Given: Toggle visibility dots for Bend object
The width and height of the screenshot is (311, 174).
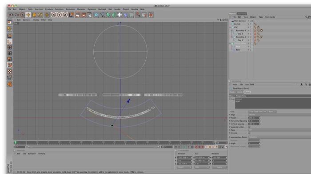Looking at the screenshot, I should pyautogui.click(x=251, y=50).
